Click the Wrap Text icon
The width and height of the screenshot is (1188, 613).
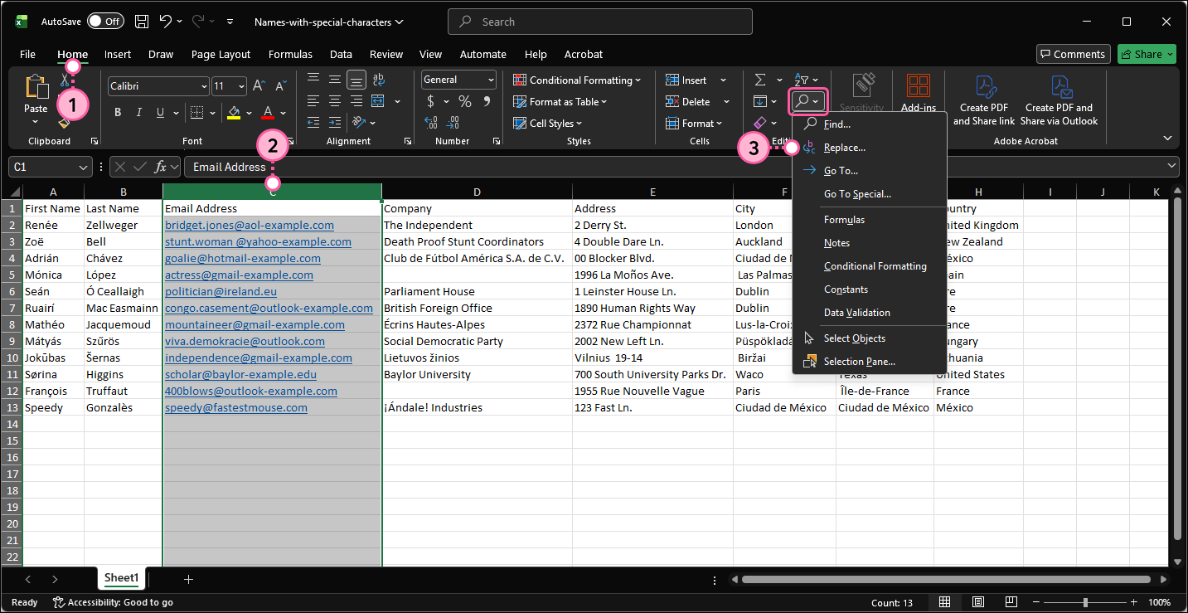coord(378,79)
